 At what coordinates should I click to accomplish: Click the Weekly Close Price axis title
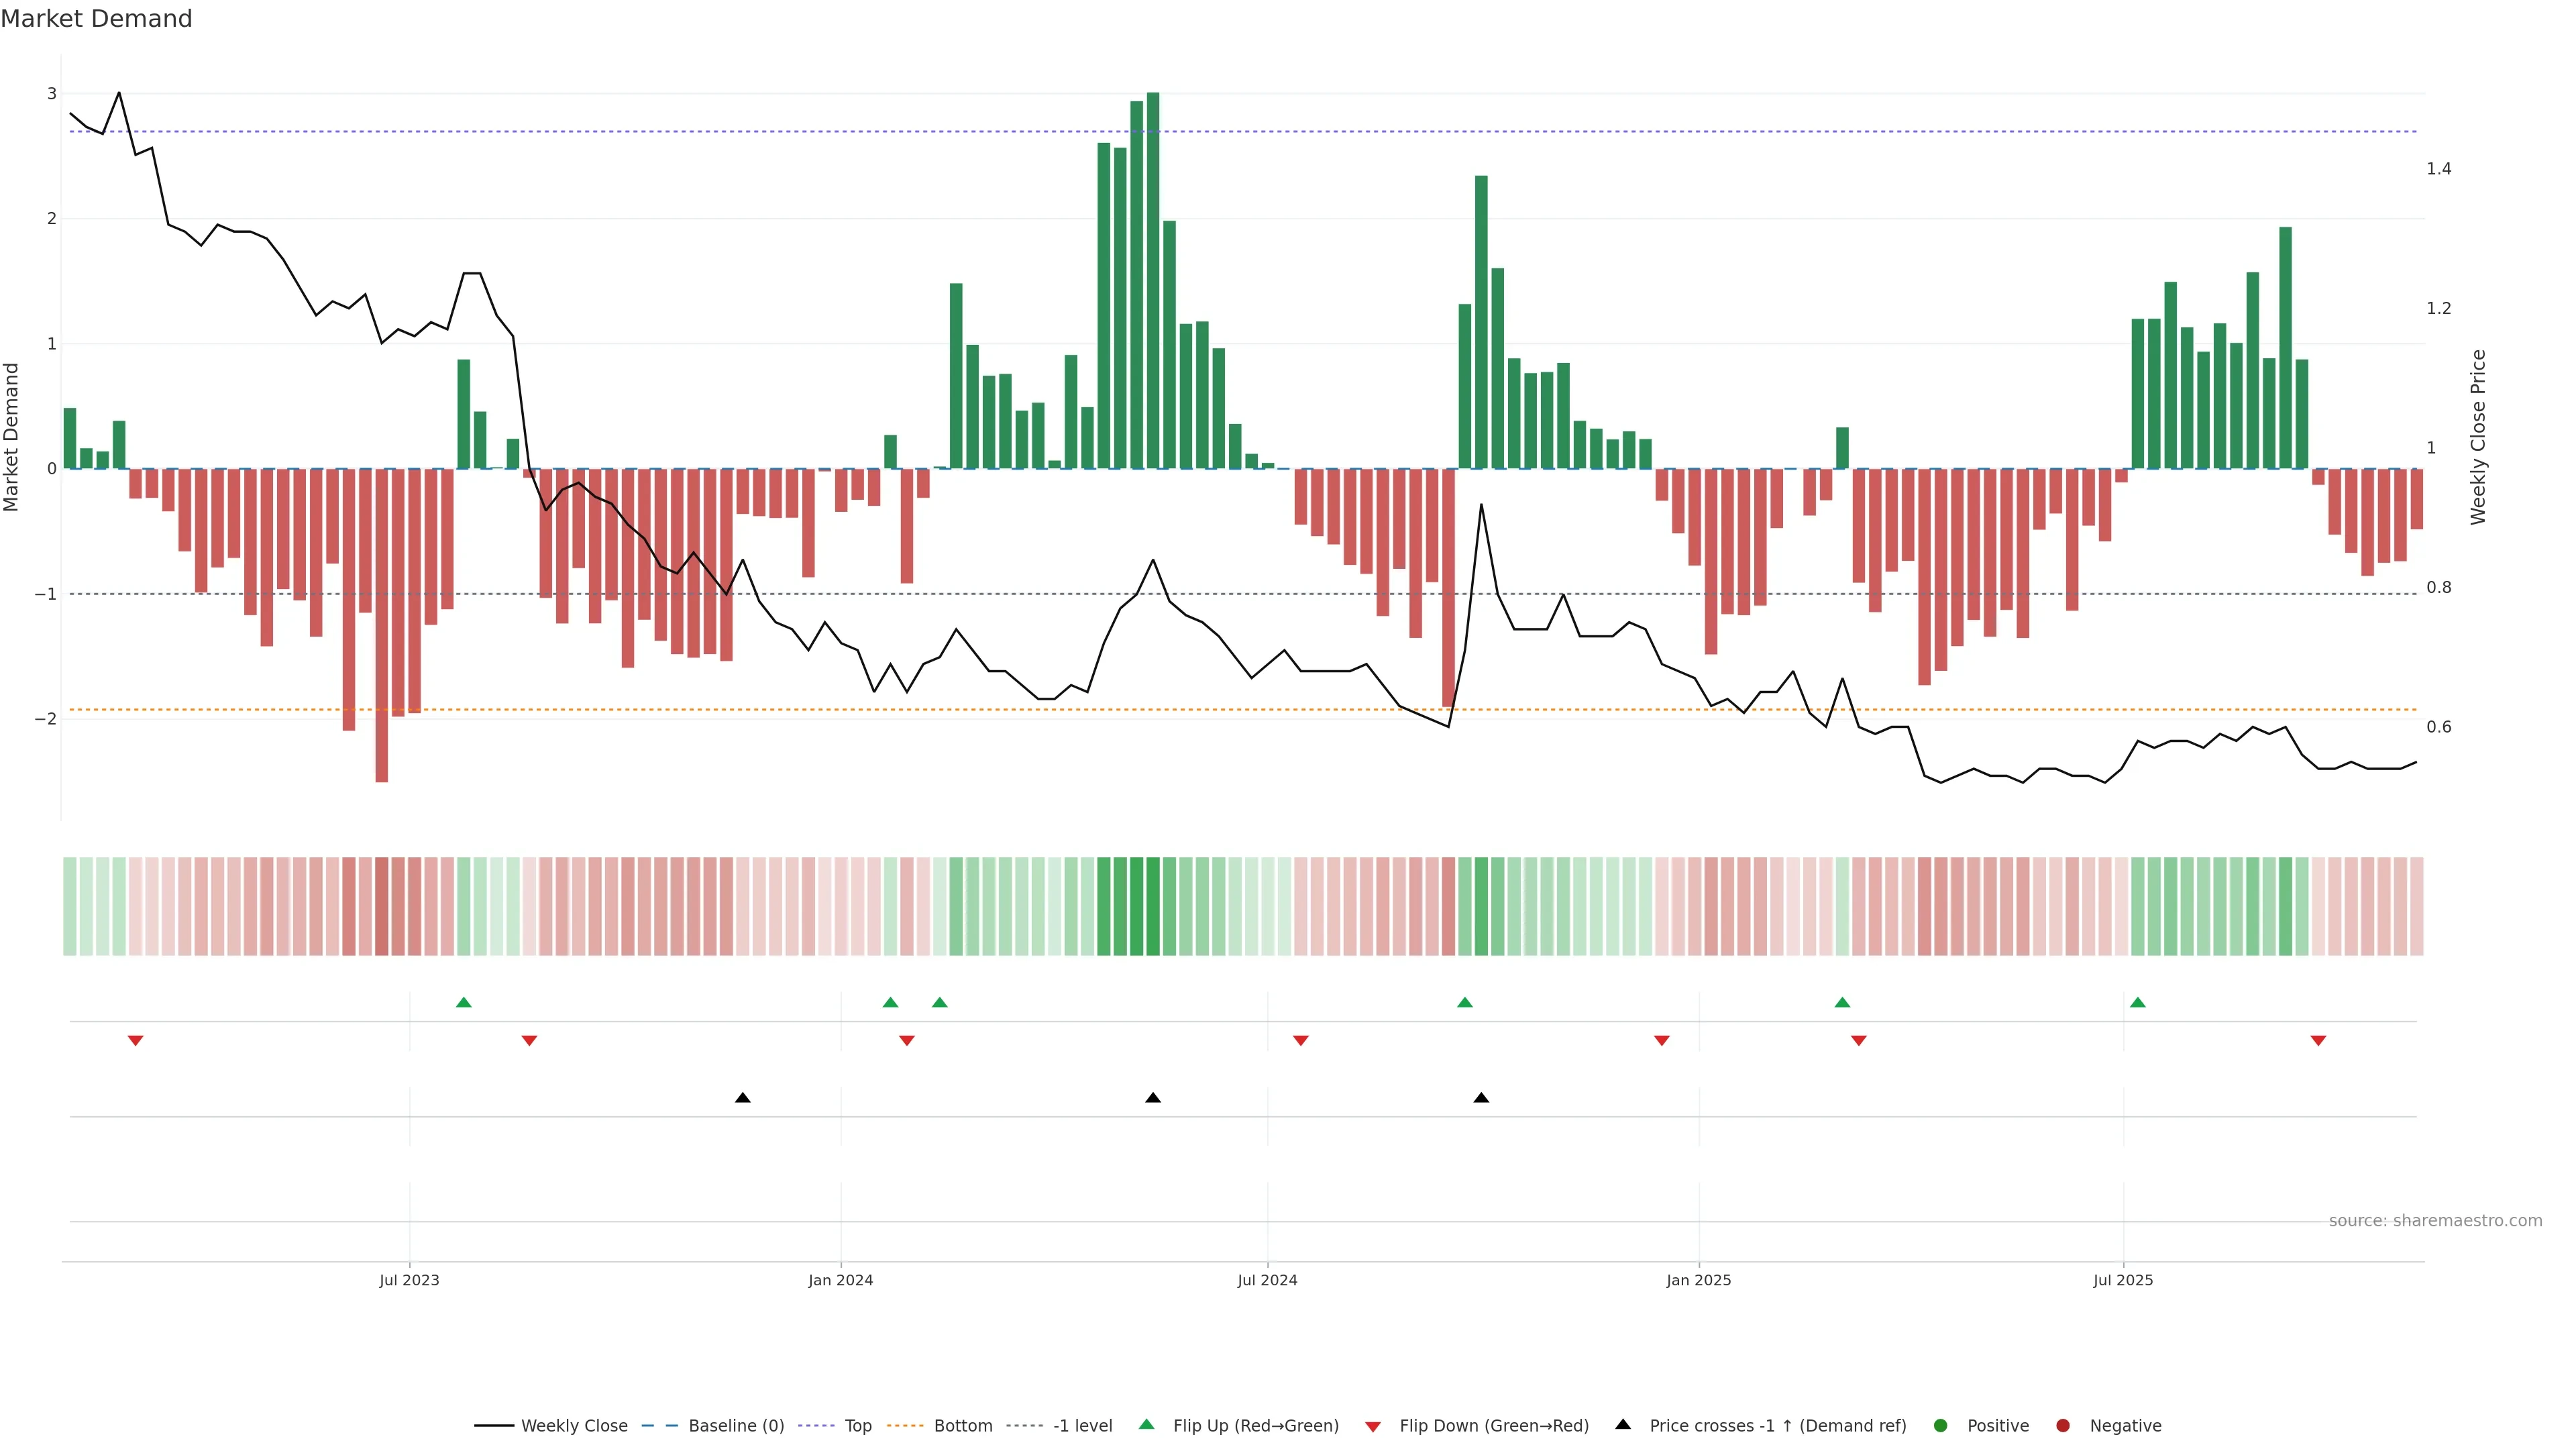click(x=2478, y=437)
